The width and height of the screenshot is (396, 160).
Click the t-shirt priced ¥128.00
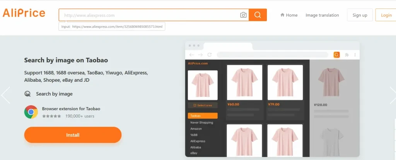(x=331, y=83)
